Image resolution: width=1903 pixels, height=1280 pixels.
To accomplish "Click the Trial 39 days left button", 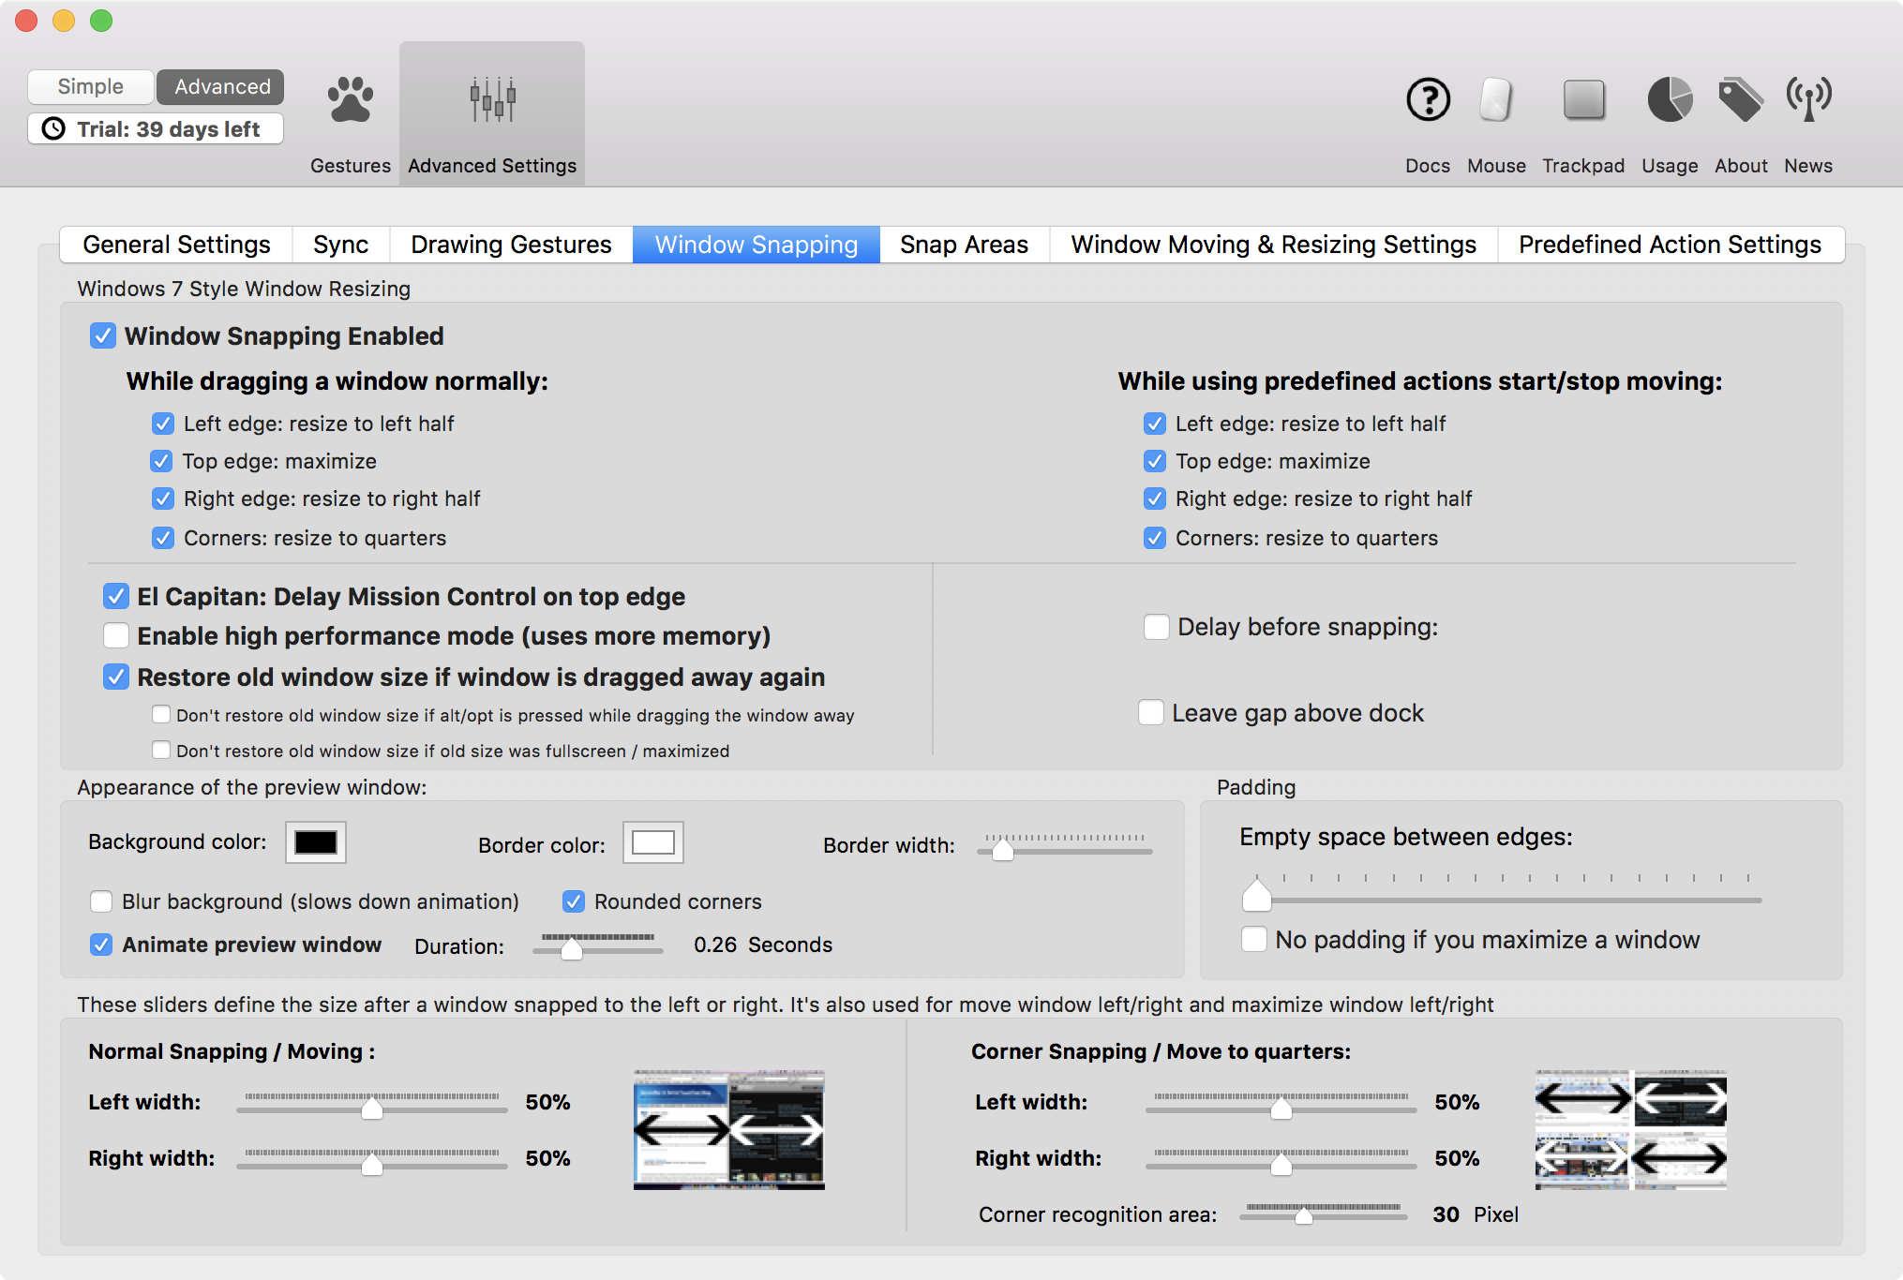I will (x=156, y=129).
